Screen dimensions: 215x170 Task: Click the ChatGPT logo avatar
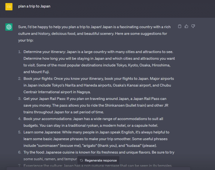(9, 27)
